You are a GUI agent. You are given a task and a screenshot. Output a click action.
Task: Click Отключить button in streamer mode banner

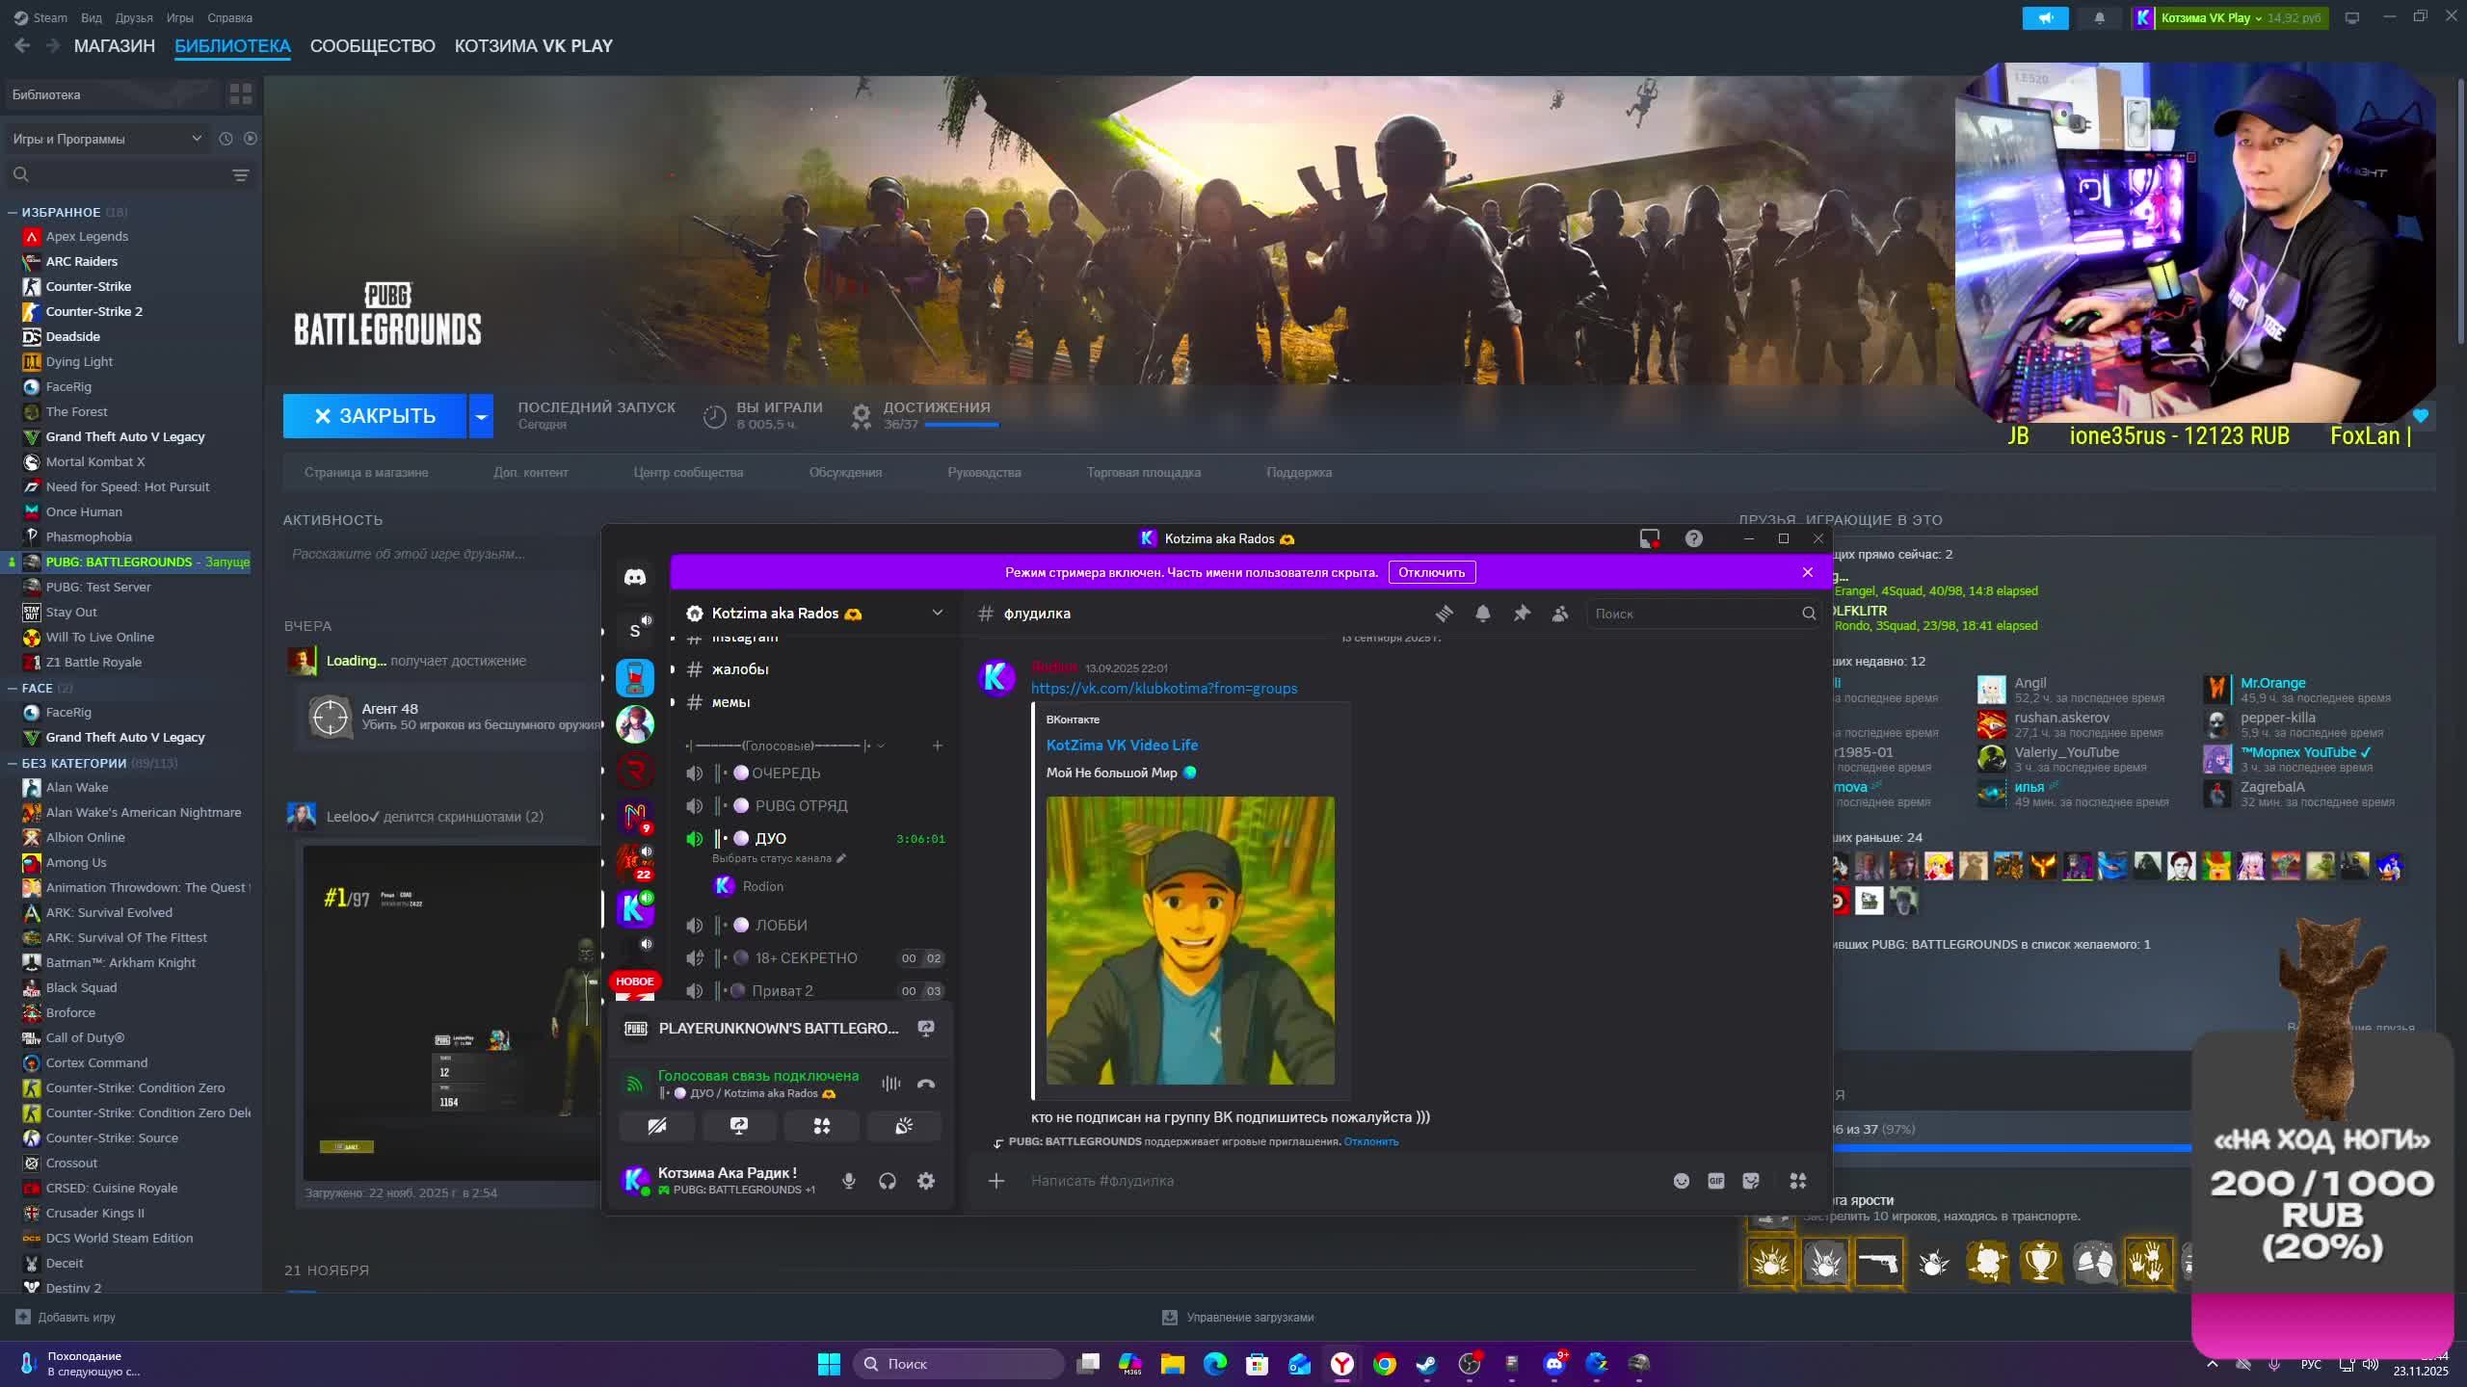click(1431, 572)
